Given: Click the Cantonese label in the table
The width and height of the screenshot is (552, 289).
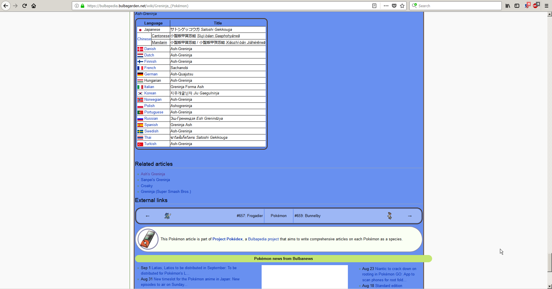Looking at the screenshot, I should (x=160, y=36).
